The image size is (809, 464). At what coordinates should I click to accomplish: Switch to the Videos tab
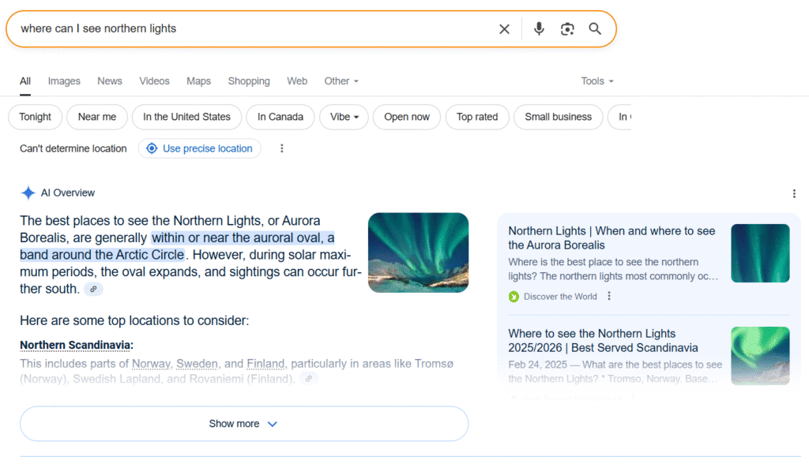pyautogui.click(x=154, y=81)
